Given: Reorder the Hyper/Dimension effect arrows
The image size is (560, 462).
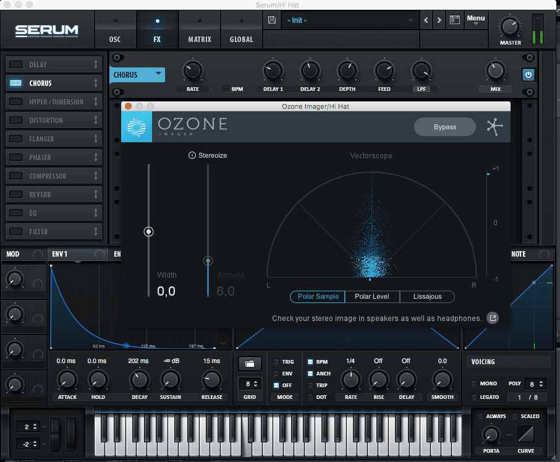Looking at the screenshot, I should 96,101.
